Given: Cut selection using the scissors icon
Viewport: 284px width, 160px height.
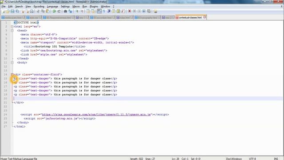Looking at the screenshot, I should [38, 12].
